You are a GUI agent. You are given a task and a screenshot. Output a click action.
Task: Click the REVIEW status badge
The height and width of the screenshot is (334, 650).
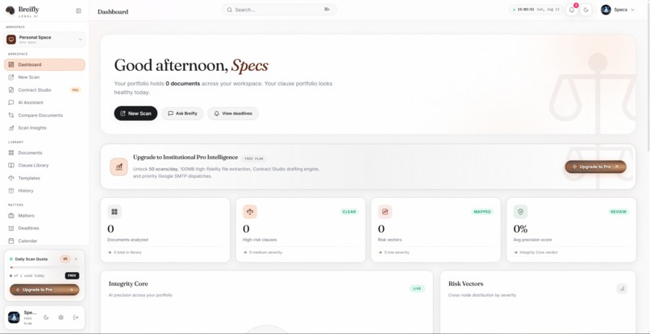[x=619, y=212]
